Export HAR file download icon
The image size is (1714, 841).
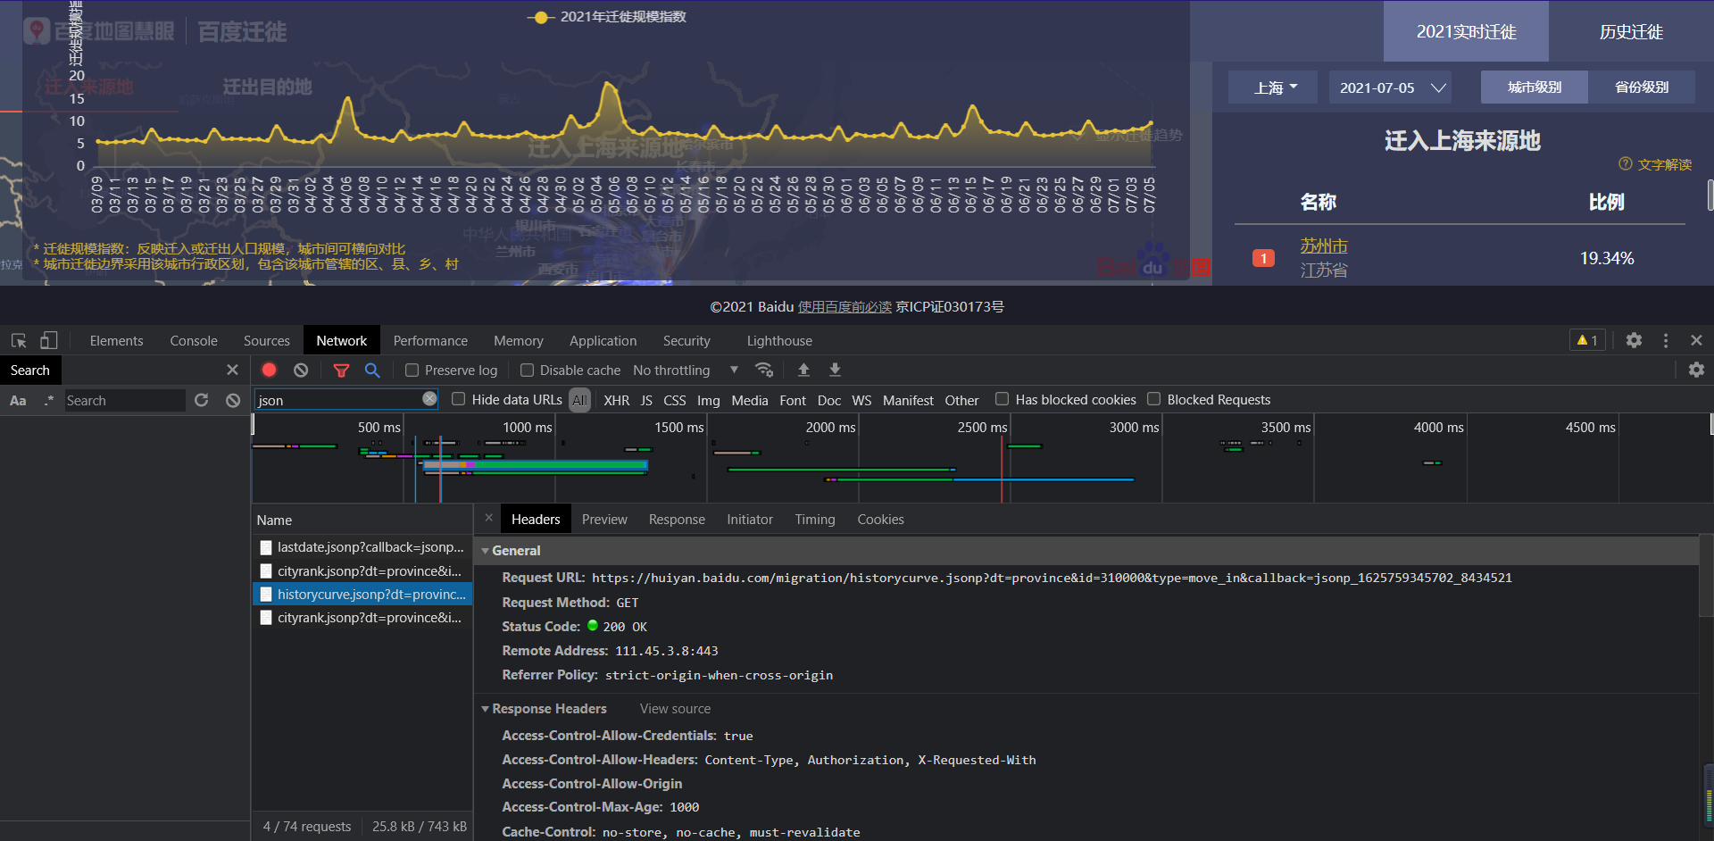[x=835, y=370]
